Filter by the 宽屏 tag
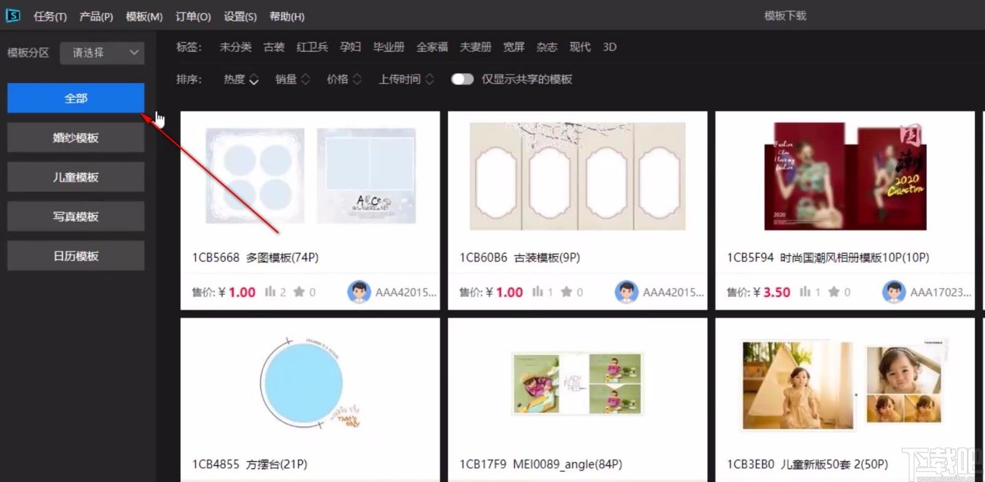Image resolution: width=985 pixels, height=482 pixels. click(513, 47)
